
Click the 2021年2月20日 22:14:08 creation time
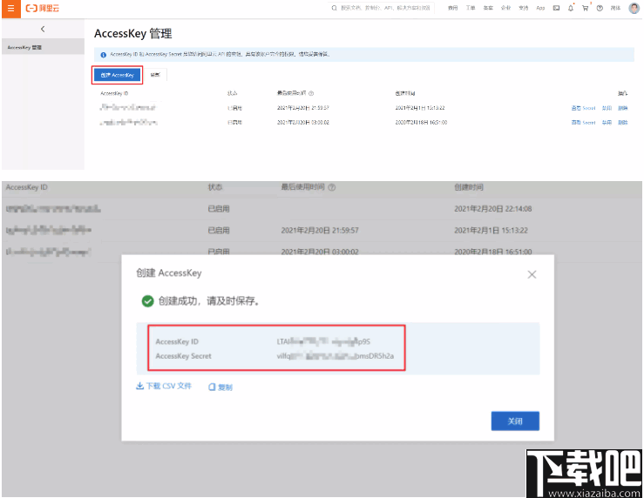pos(493,209)
